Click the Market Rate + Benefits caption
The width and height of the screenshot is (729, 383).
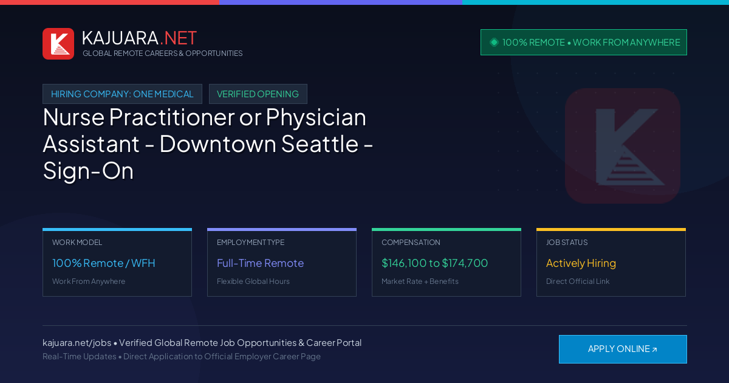tap(420, 281)
